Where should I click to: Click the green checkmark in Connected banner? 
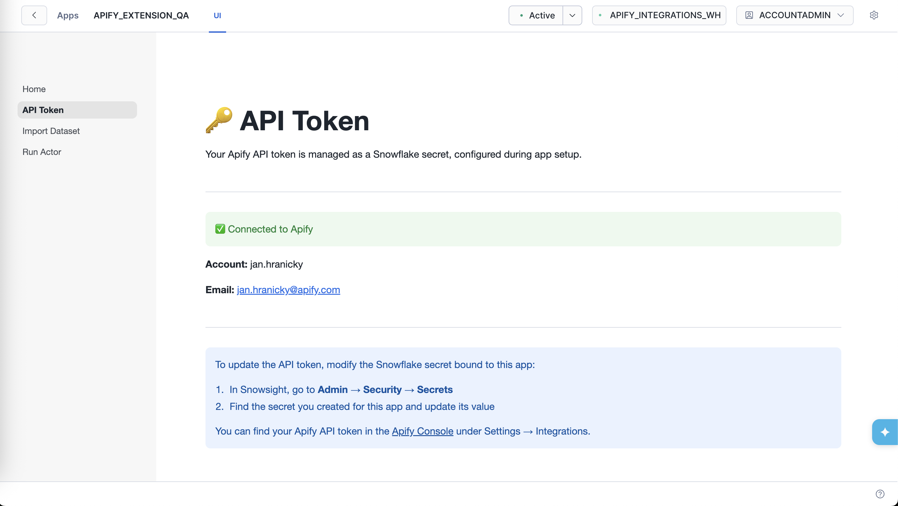pos(220,229)
